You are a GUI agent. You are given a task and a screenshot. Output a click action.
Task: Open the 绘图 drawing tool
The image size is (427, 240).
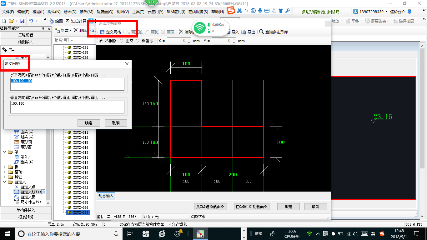tap(56, 21)
